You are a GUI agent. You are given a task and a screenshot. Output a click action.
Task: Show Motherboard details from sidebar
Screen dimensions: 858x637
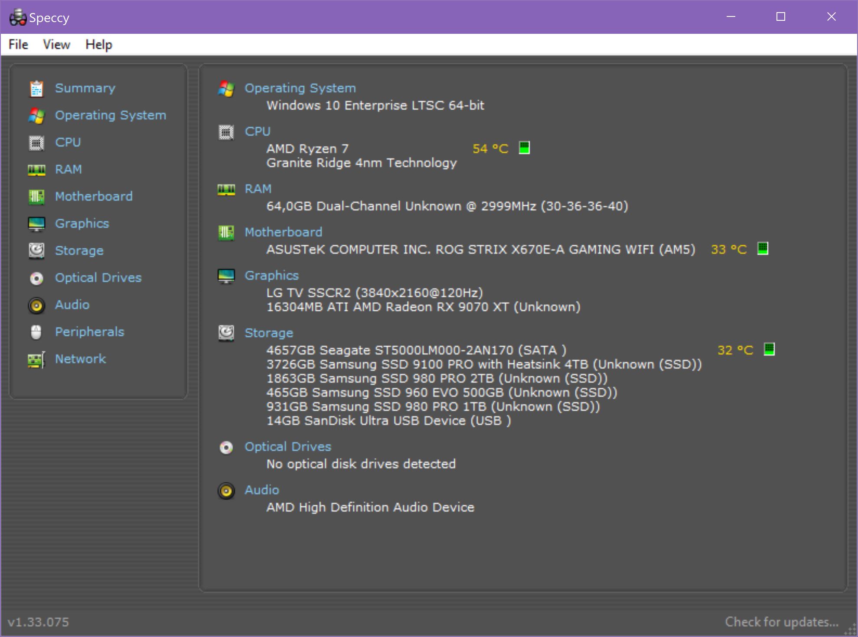94,197
